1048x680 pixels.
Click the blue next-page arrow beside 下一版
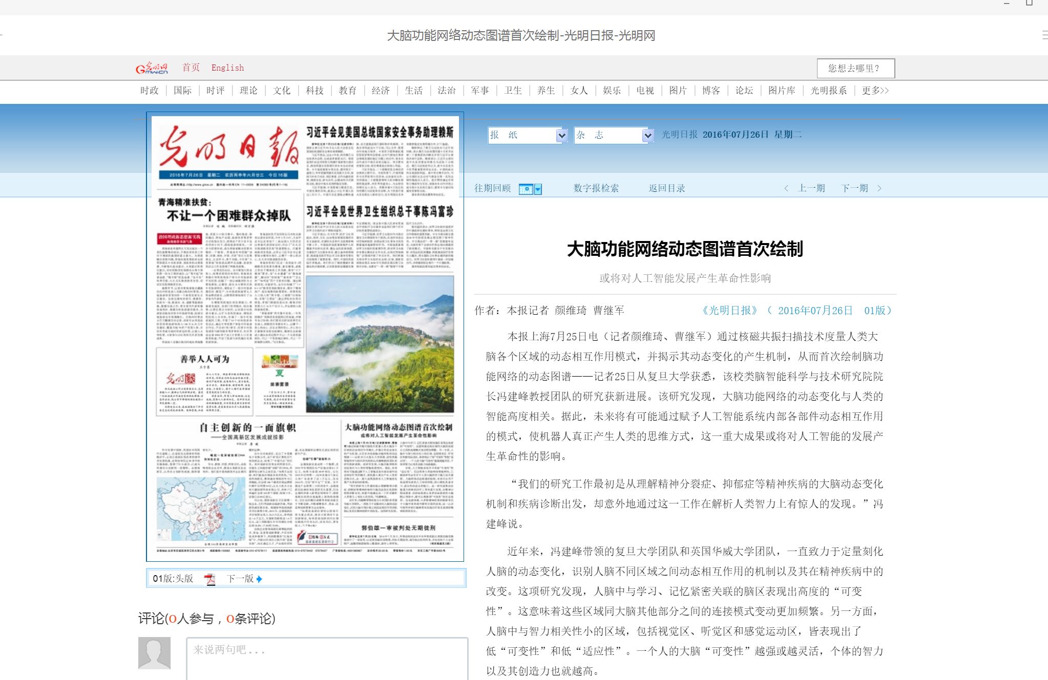click(x=259, y=579)
